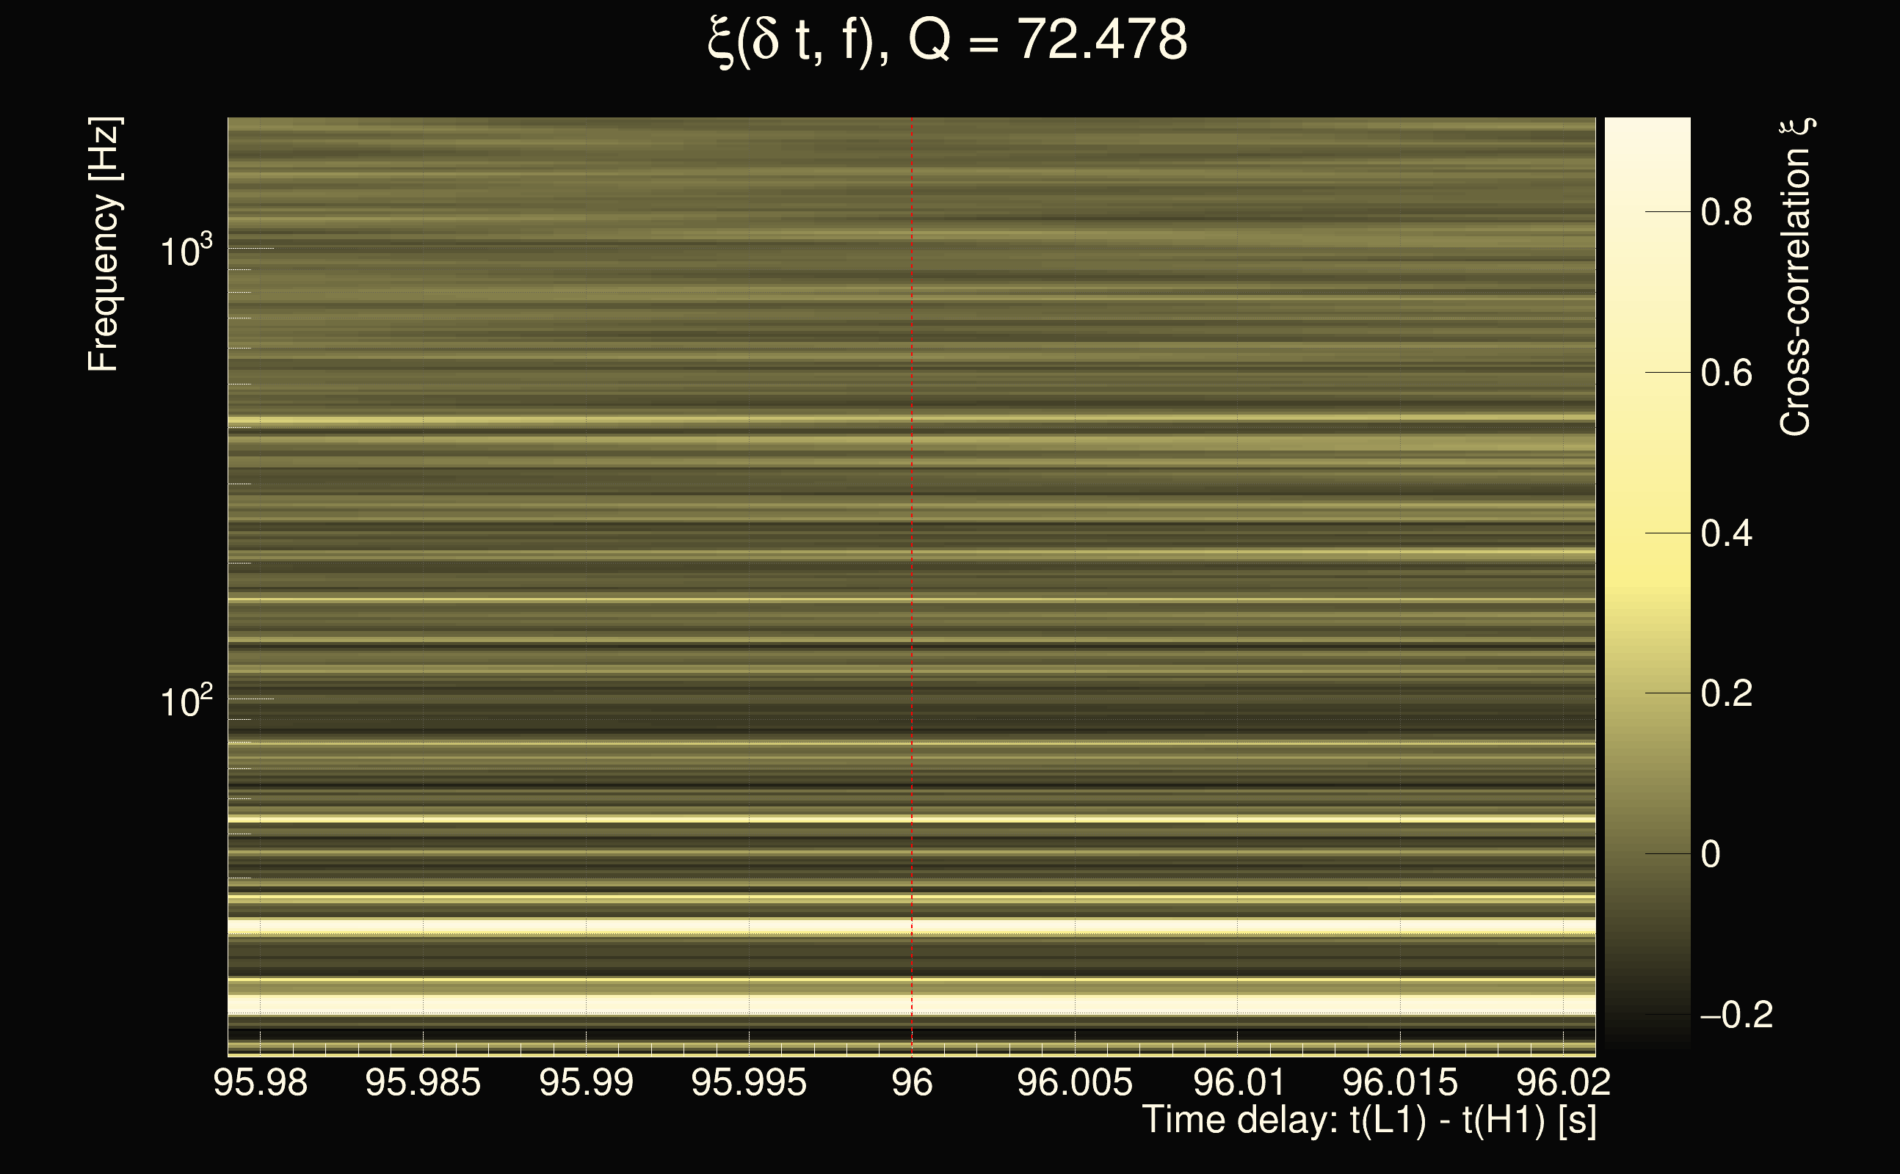Click the 95.995 x-axis tick label

(x=749, y=1083)
